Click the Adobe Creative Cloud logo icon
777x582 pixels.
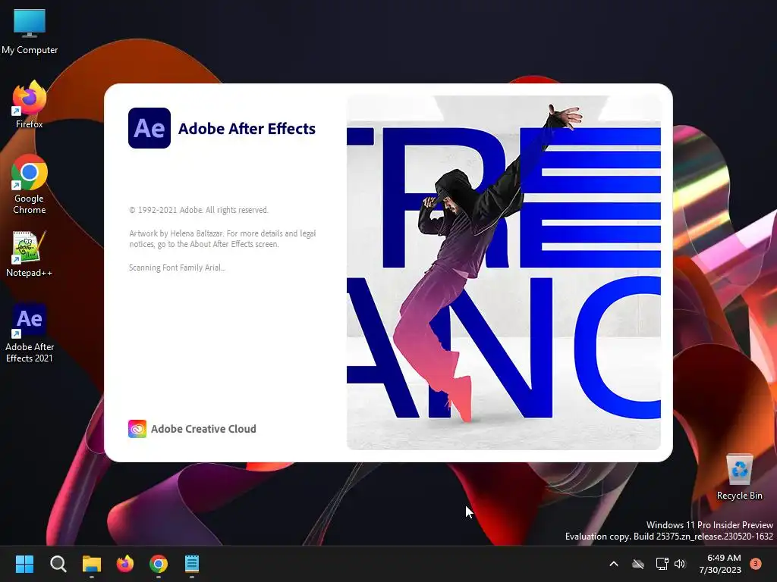(137, 429)
